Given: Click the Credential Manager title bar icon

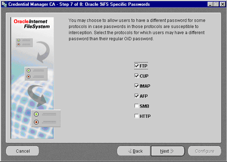Looking at the screenshot, I should click(4, 4).
